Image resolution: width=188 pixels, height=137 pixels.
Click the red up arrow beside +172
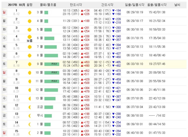point(82,123)
